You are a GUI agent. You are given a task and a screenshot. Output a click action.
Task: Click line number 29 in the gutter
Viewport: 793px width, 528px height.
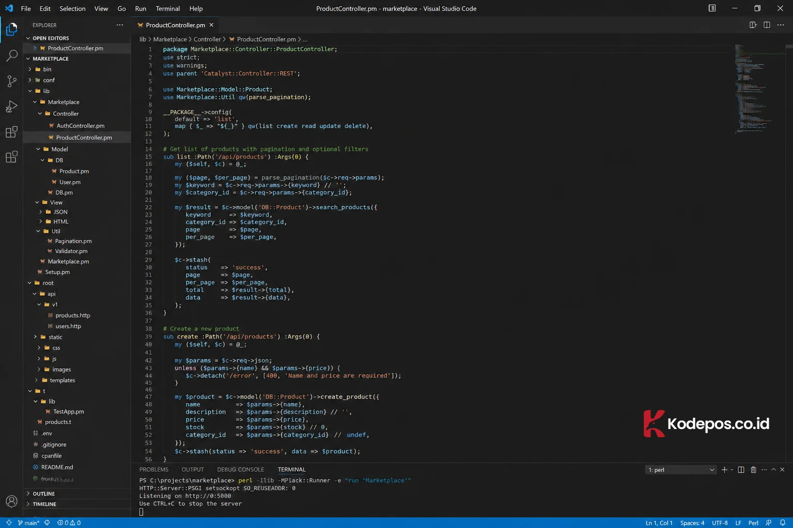tap(149, 260)
